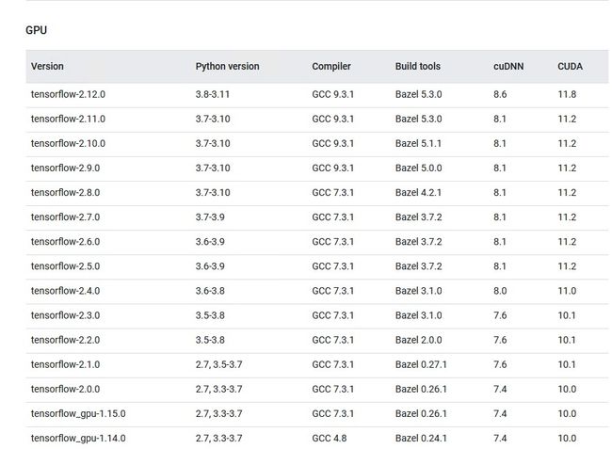Viewport: 612px width, 449px height.
Task: Click GCC 9.3.1 in tensorflow-2.9.0 row
Action: [x=332, y=168]
